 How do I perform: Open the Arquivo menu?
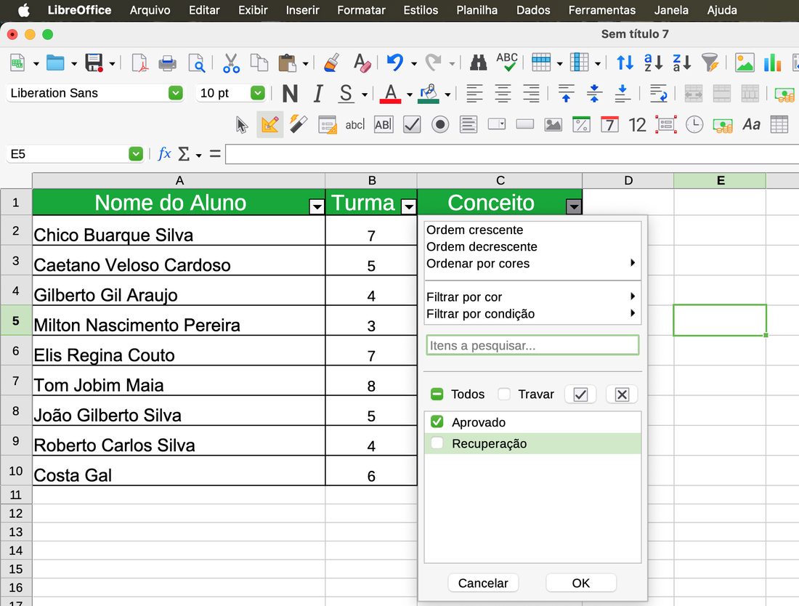pos(150,10)
